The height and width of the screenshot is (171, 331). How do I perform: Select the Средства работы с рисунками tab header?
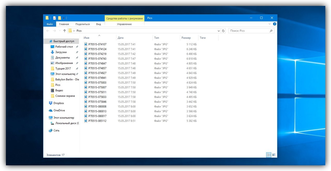124,18
